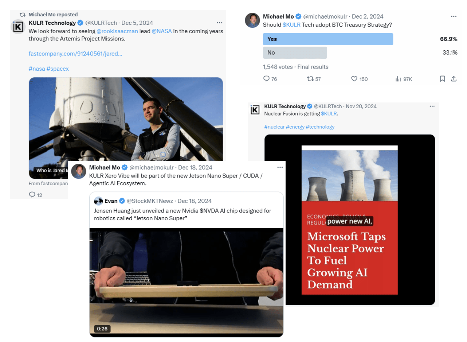
Task: Open more options on Dec 2 poll tweet
Action: (x=454, y=16)
